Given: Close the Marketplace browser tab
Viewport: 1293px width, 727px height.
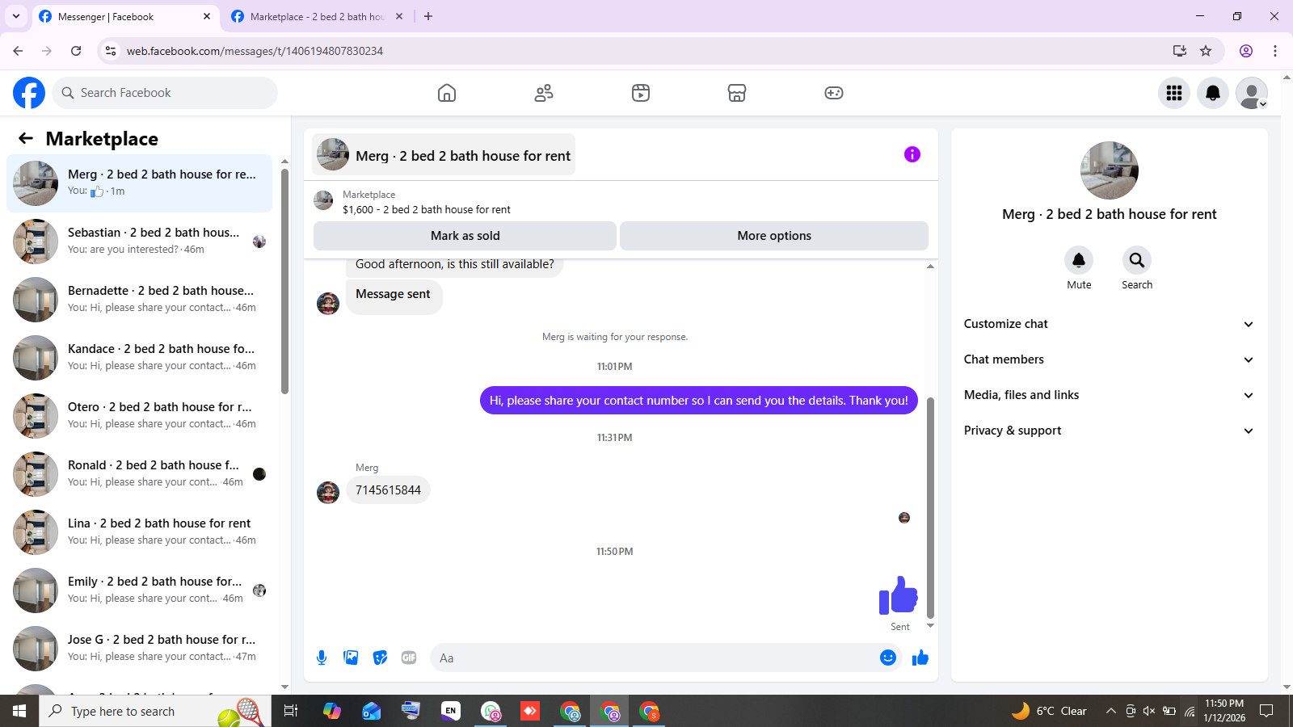Looking at the screenshot, I should point(399,16).
